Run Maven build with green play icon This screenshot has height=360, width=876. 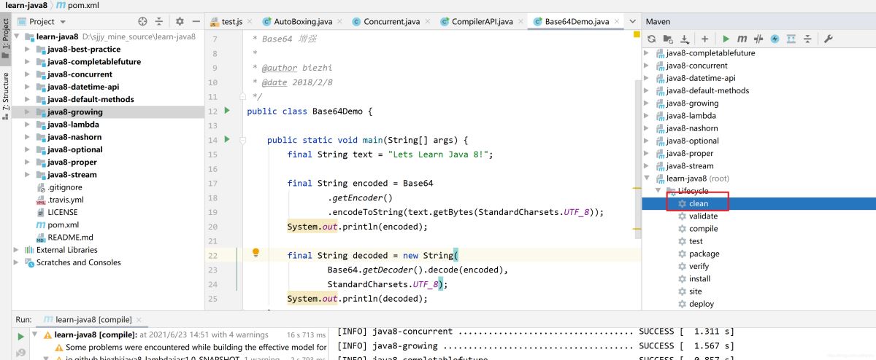point(726,39)
